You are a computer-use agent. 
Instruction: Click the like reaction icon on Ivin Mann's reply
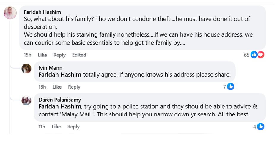(231, 86)
